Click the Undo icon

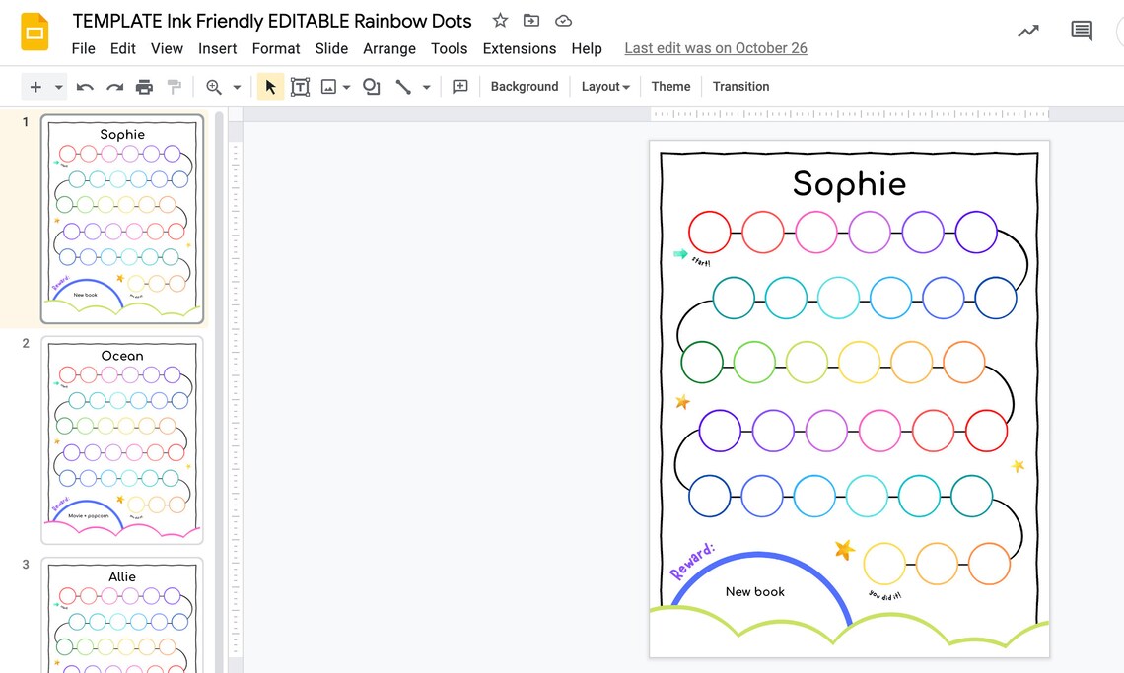click(x=85, y=87)
